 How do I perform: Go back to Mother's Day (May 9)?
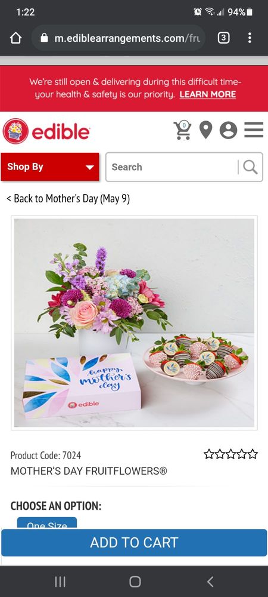pos(68,198)
